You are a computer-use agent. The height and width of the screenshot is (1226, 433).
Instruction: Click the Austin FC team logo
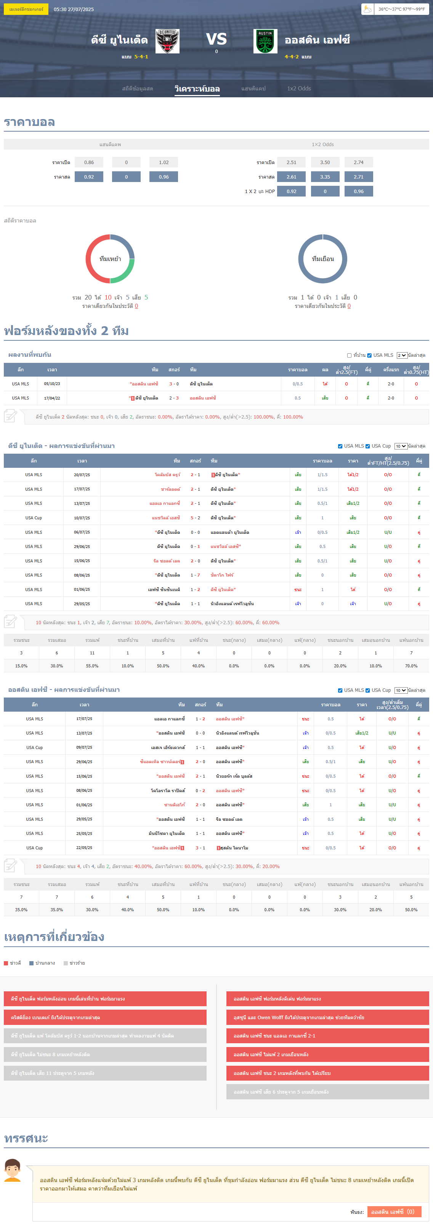point(265,41)
